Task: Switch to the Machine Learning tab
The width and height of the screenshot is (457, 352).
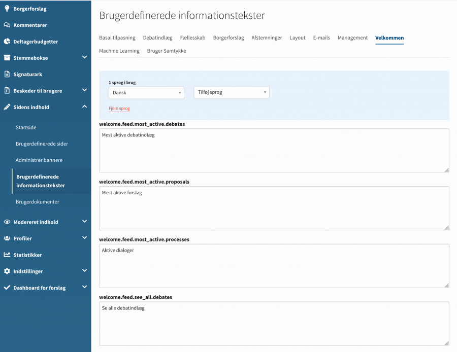Action: coord(119,51)
